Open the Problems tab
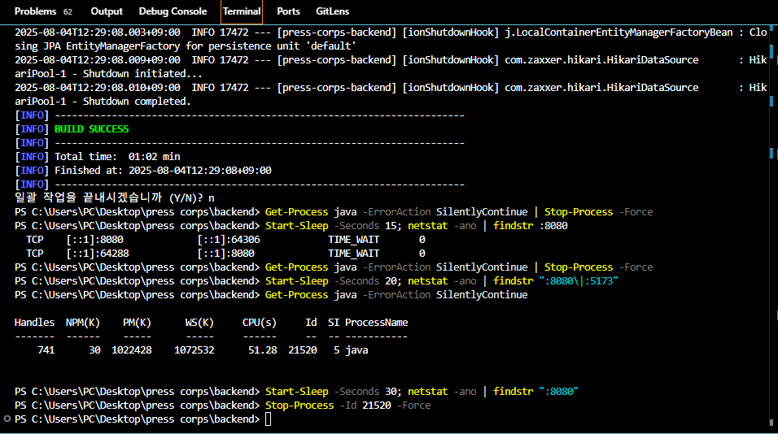 pyautogui.click(x=35, y=11)
